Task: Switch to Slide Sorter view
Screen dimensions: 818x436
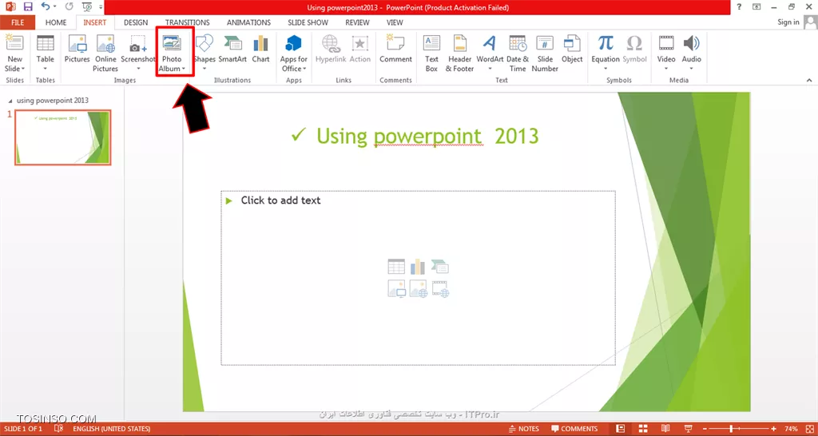Action: (x=643, y=429)
